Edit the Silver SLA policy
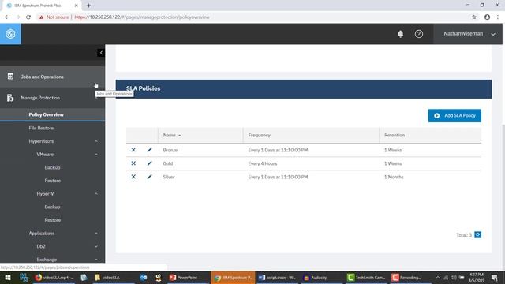This screenshot has height=284, width=505. (149, 177)
